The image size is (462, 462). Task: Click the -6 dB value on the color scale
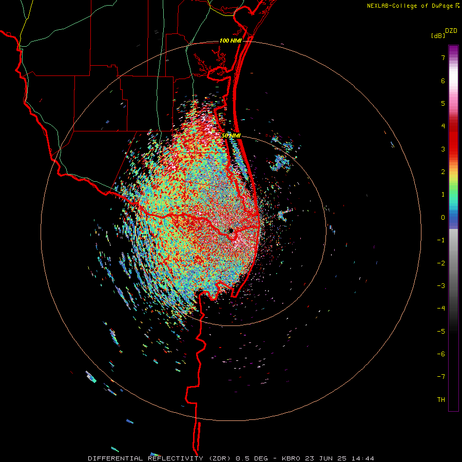coord(441,354)
